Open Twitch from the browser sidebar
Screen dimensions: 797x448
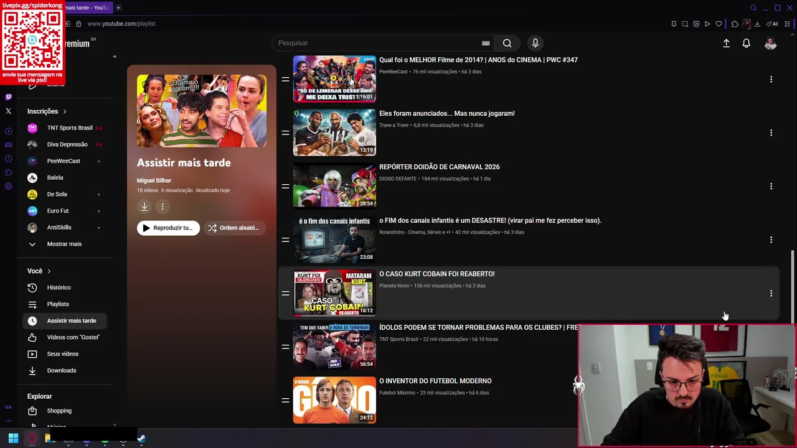pyautogui.click(x=8, y=97)
